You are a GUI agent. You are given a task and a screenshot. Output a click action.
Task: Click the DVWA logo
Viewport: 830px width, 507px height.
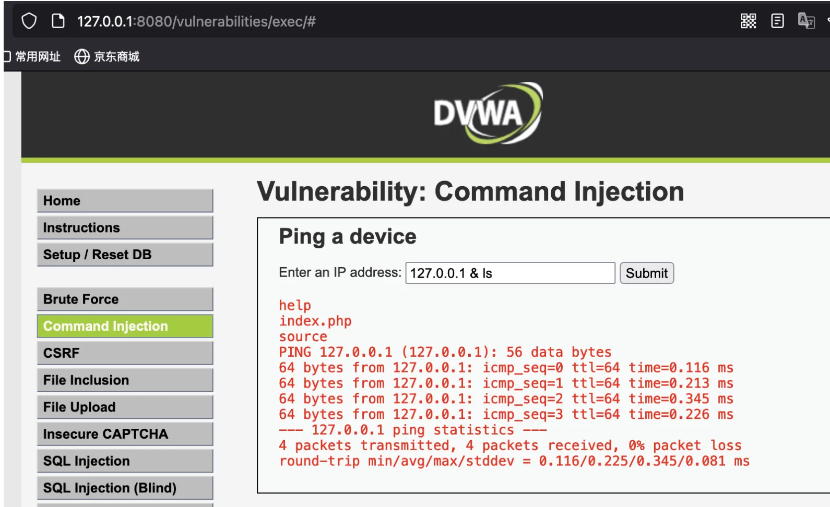[488, 113]
